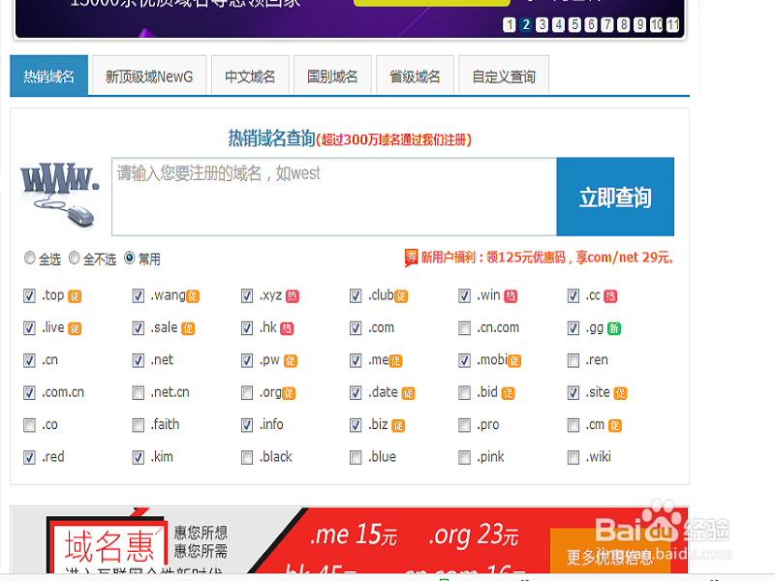Select the 全选 radio button
Viewport: 775px width, 581px height.
tap(30, 258)
